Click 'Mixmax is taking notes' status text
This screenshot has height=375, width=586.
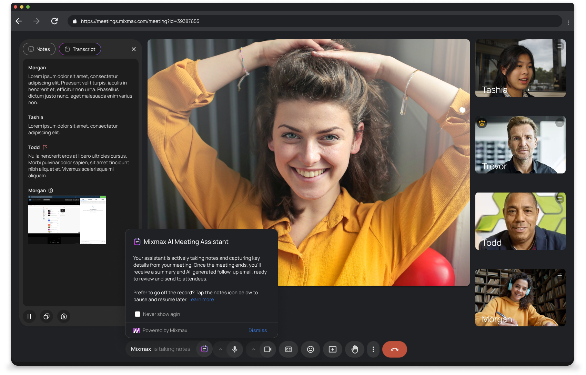161,349
